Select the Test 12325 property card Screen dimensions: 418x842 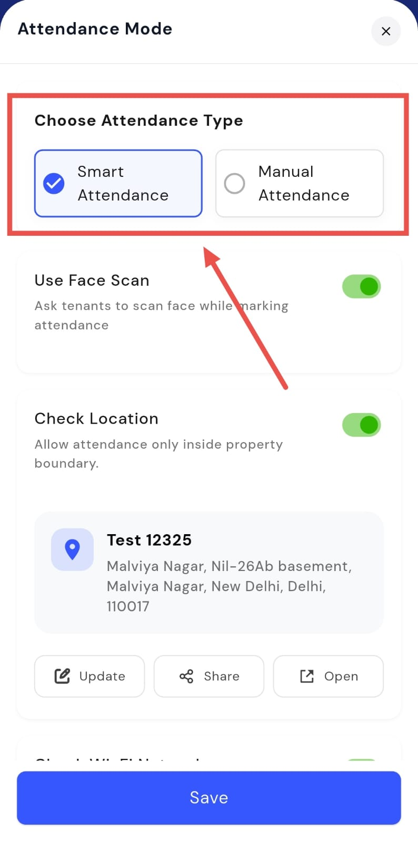pos(209,573)
